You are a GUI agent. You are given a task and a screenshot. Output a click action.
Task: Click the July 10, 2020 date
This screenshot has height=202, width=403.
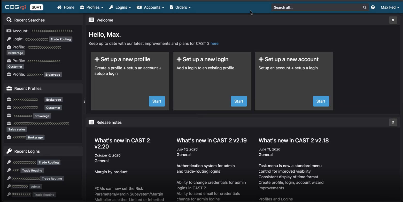(x=187, y=149)
